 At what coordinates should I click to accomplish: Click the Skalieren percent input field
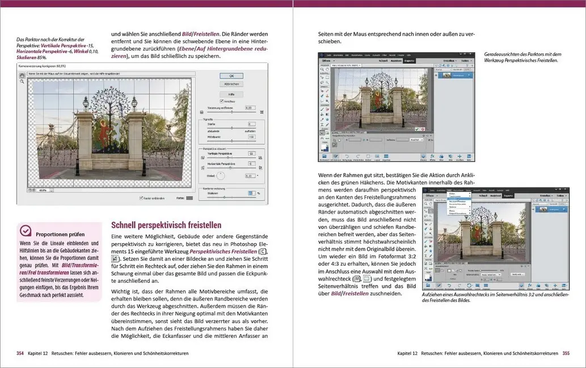pyautogui.click(x=251, y=193)
